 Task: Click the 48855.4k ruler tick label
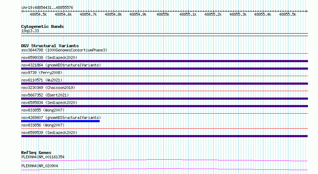263,15
